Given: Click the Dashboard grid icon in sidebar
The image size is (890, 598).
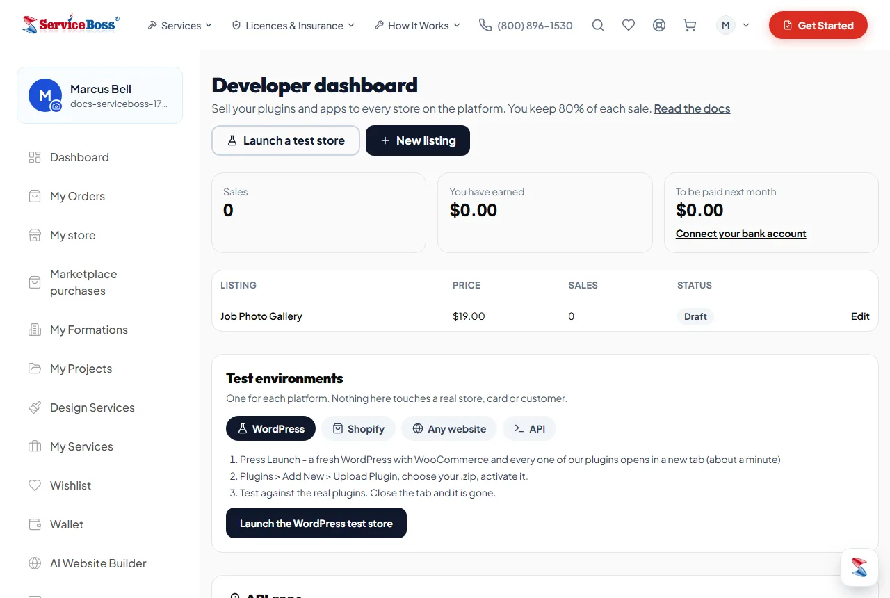Looking at the screenshot, I should (x=35, y=157).
